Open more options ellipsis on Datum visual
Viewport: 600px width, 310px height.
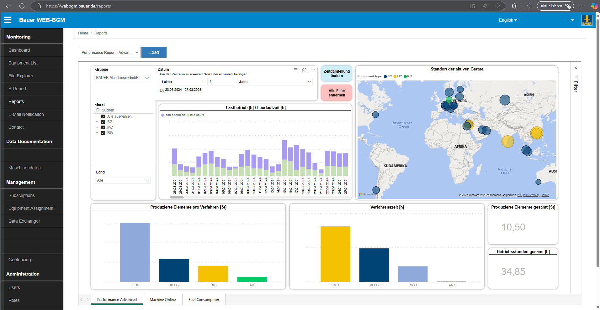(x=313, y=70)
